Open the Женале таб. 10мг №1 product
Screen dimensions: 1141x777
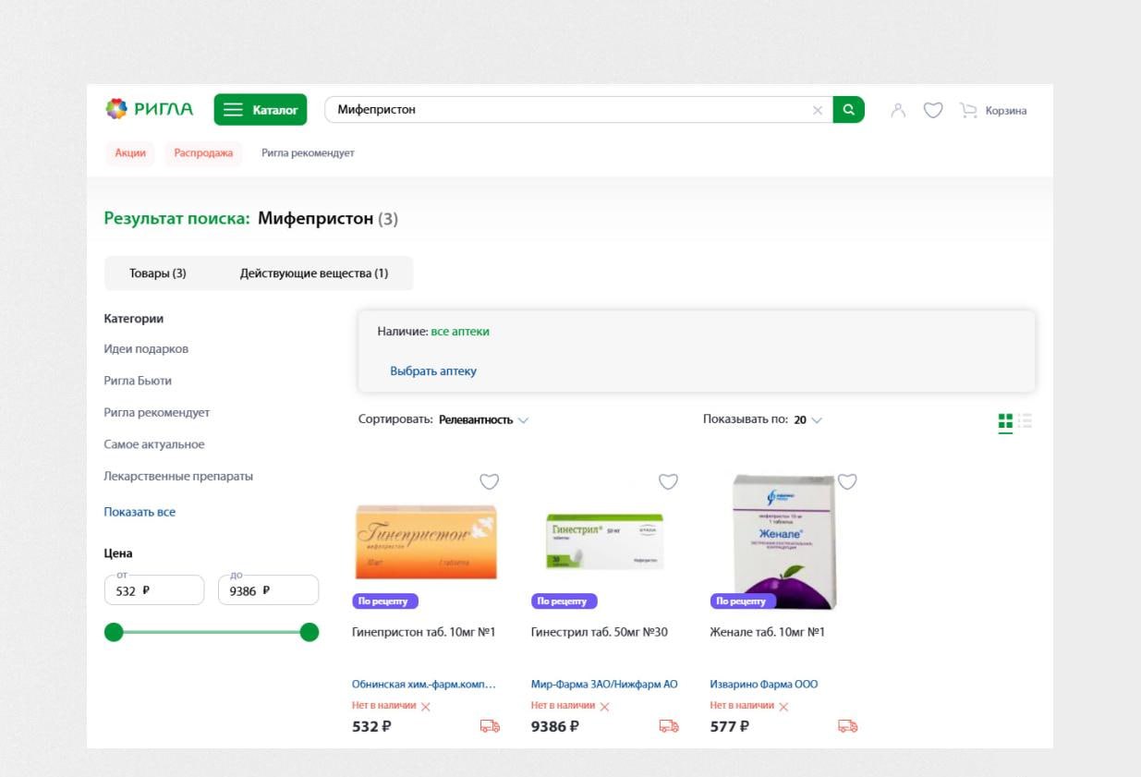768,633
